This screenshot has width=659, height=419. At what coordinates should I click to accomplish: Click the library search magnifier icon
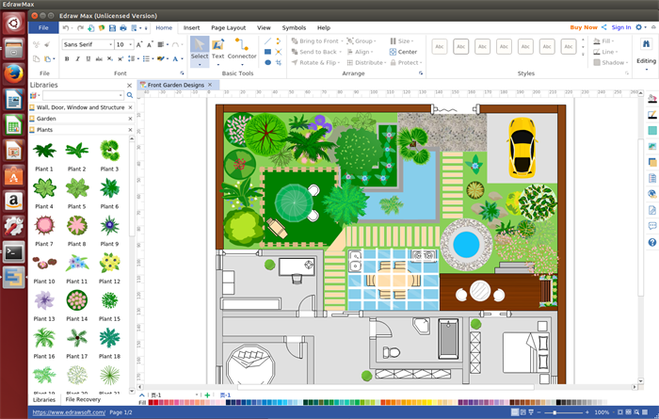tap(128, 95)
